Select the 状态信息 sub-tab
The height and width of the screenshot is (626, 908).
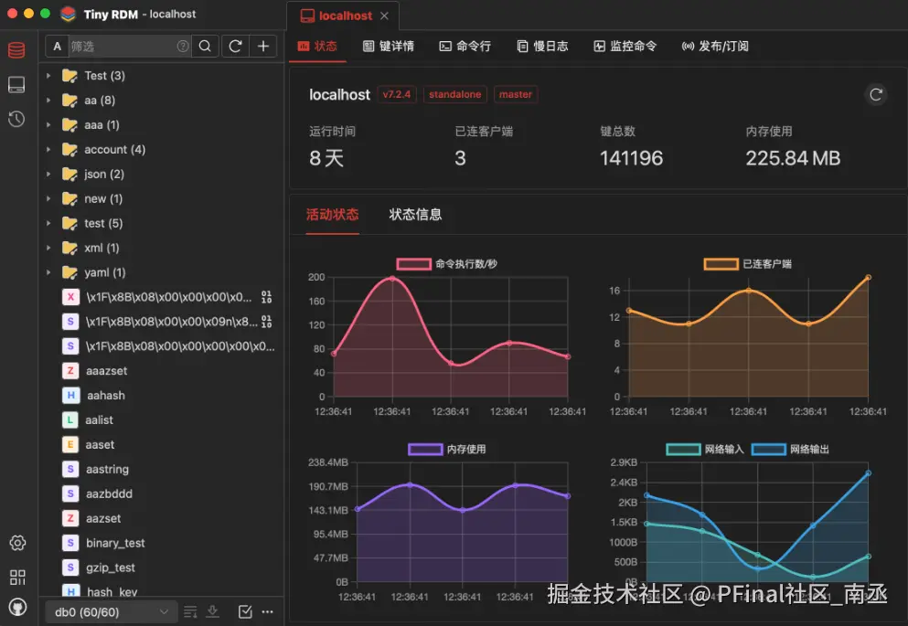[x=415, y=215]
